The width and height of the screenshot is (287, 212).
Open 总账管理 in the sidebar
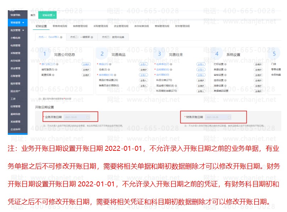[x=15, y=76]
